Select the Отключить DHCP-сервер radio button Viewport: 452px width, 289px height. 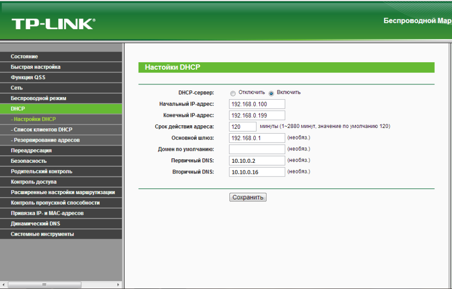click(233, 93)
